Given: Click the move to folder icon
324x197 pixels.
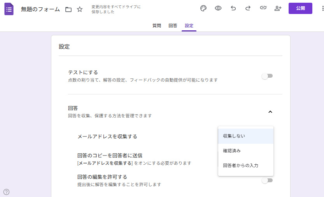Looking at the screenshot, I should click(68, 9).
